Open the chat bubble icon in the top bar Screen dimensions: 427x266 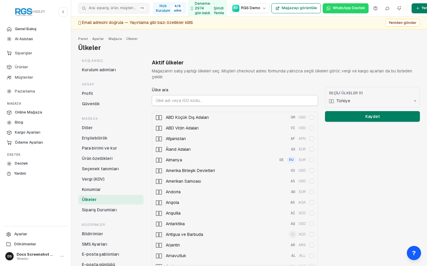387,8
